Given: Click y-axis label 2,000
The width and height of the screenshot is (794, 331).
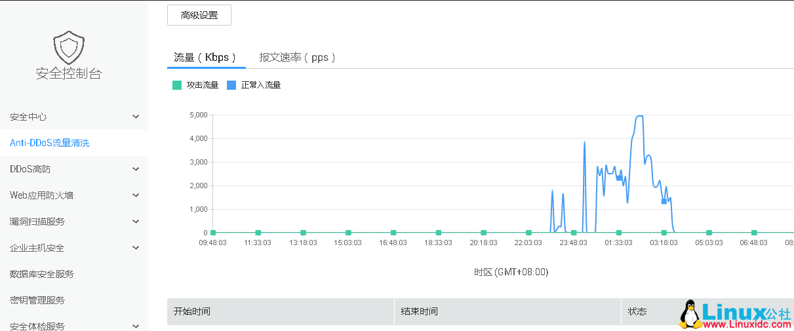Looking at the screenshot, I should (x=198, y=185).
